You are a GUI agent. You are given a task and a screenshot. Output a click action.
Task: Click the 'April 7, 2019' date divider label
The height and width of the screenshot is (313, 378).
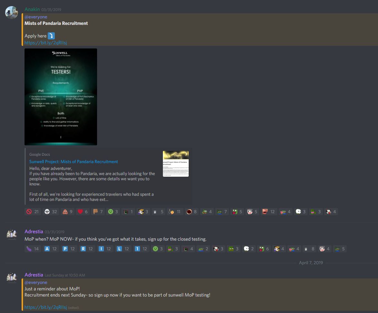click(311, 263)
